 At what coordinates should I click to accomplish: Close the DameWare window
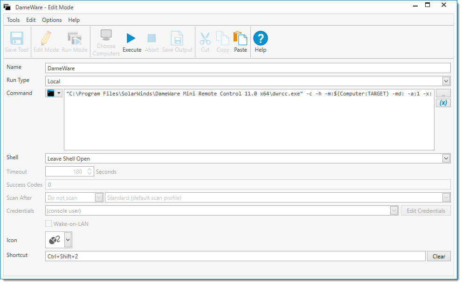[444, 5]
